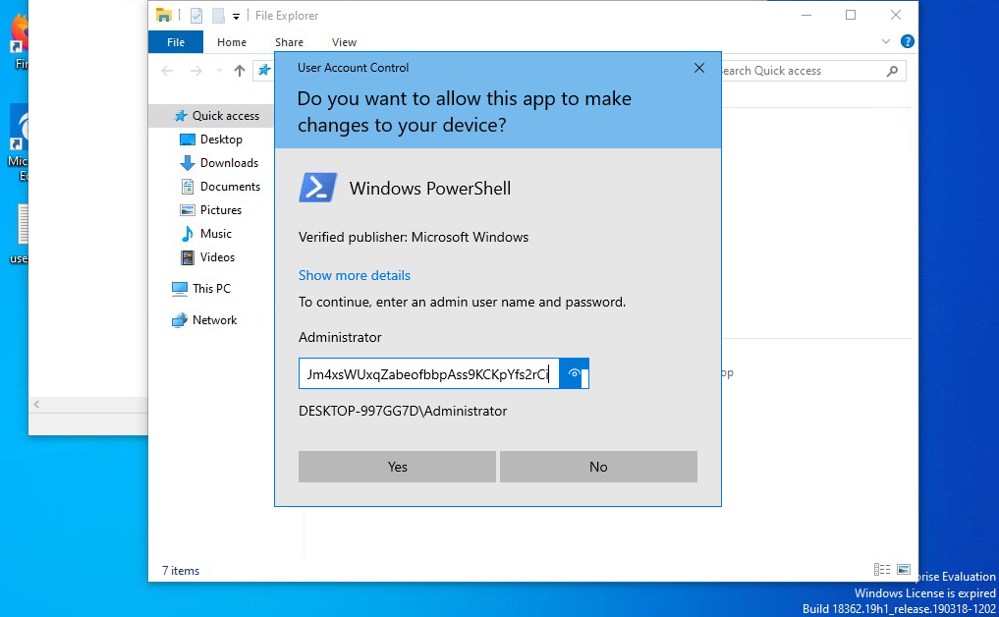Screen dimensions: 999x617
Task: Reveal the password with the eye icon
Action: pyautogui.click(x=574, y=374)
